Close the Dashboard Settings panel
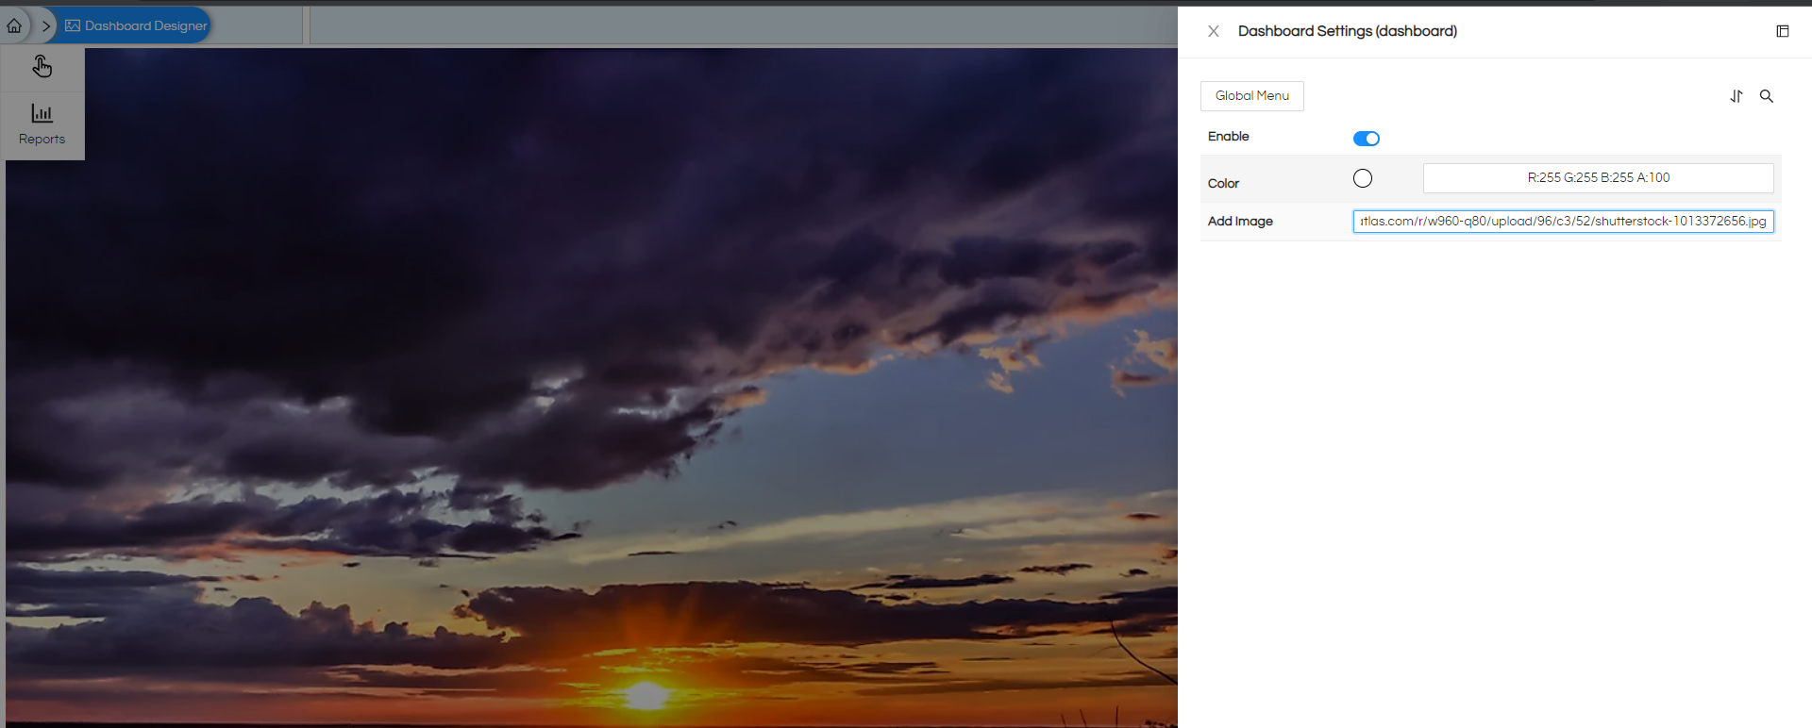Screen dimensions: 1812x728 point(1214,31)
